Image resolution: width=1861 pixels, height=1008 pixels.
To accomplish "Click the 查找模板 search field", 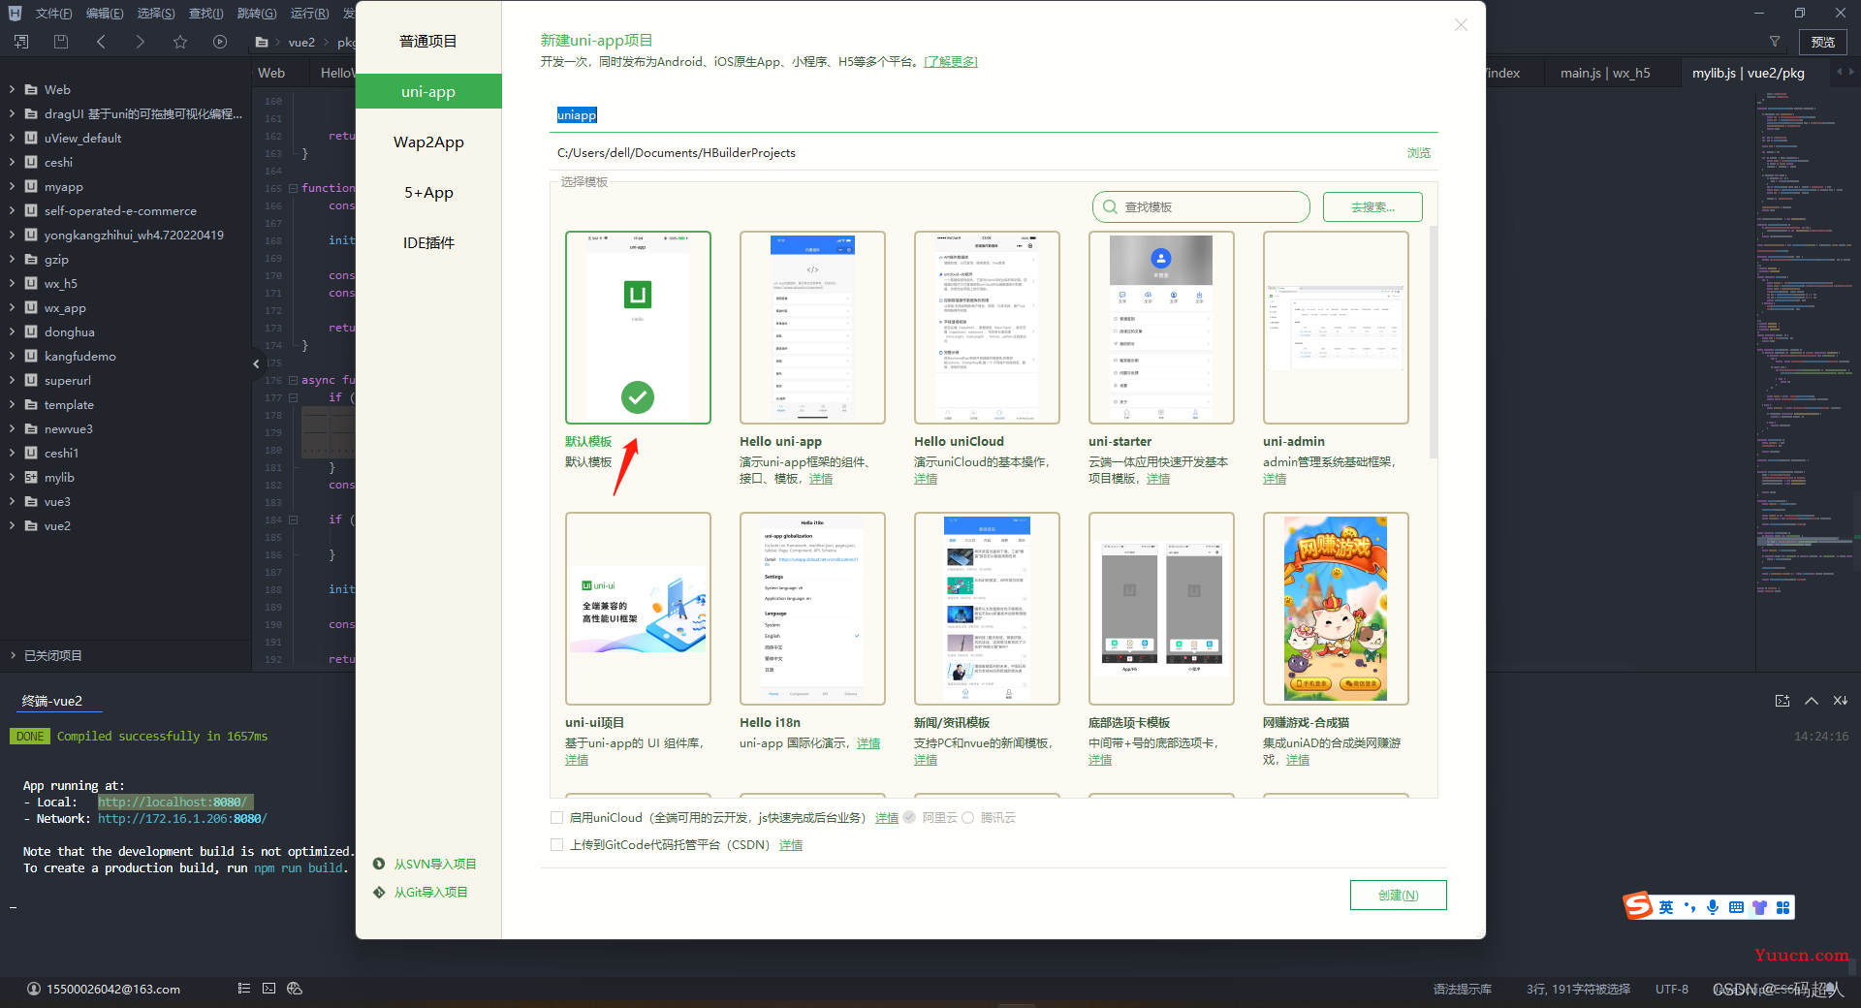I will 1201,206.
